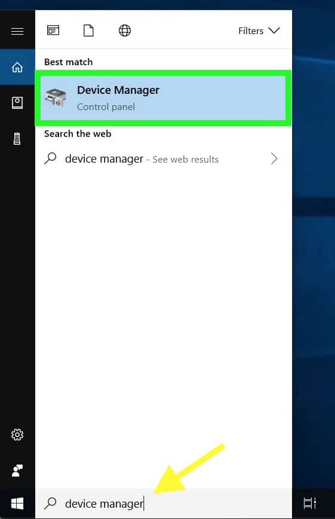Filter results by Documents icon
Screen dimensions: 335x519
tap(88, 30)
